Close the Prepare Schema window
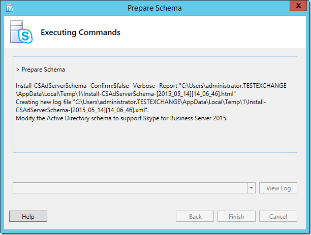311x235 pixels. pyautogui.click(x=298, y=6)
